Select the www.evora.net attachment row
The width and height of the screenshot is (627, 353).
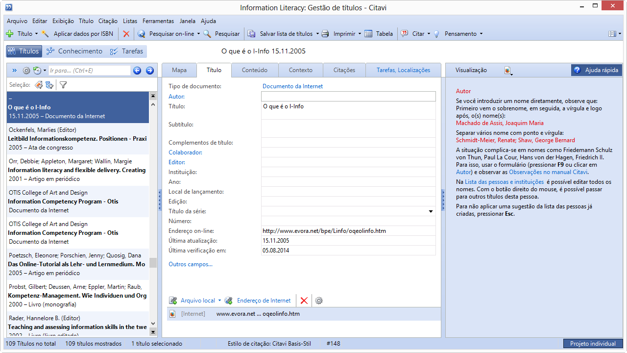pos(304,314)
